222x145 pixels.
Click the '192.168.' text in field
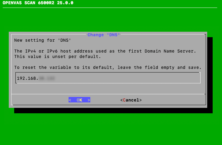[x=28, y=78]
